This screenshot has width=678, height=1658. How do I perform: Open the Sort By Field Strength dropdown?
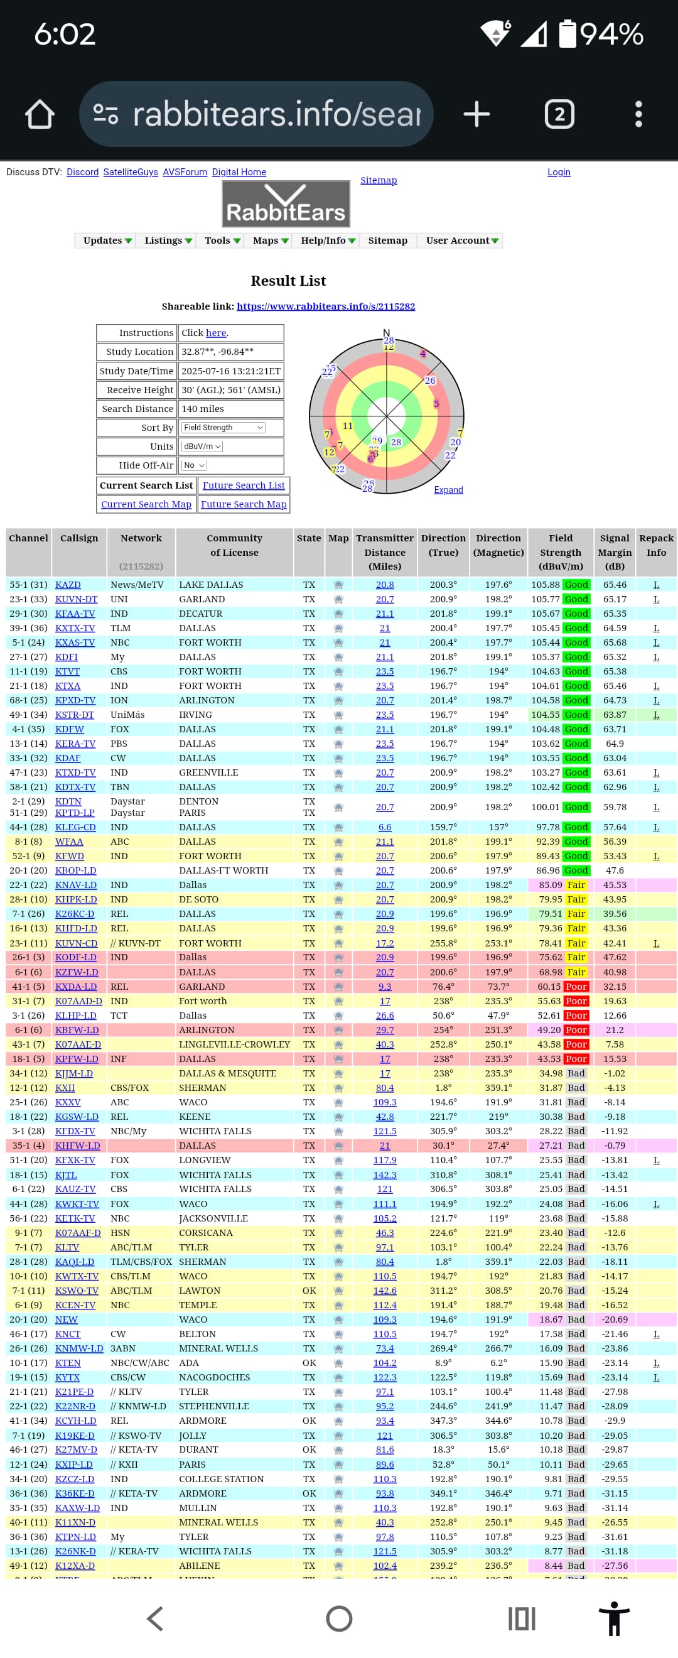coord(223,427)
